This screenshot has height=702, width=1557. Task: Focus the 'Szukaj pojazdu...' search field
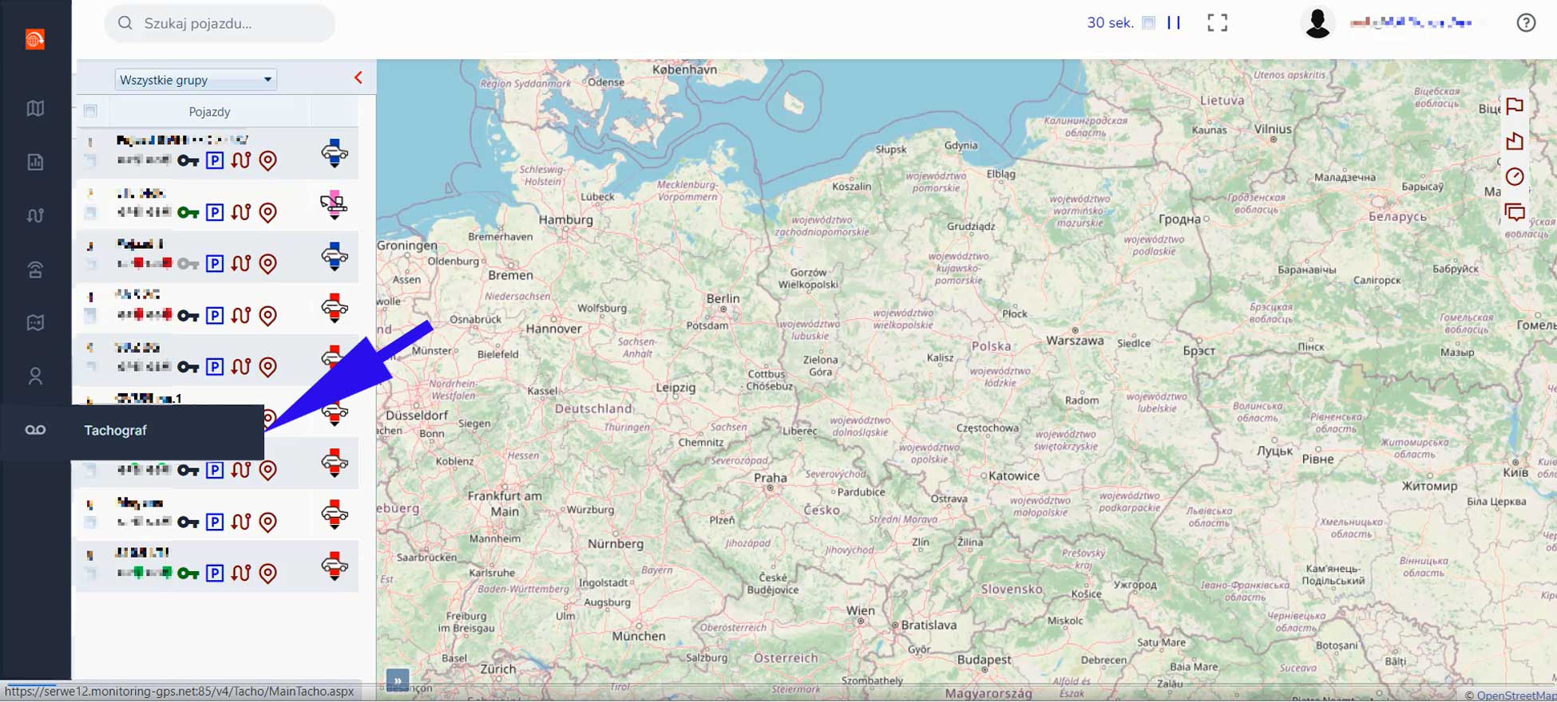tap(220, 23)
